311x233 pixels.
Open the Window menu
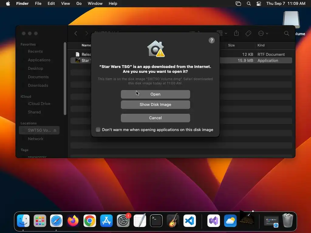(95, 4)
